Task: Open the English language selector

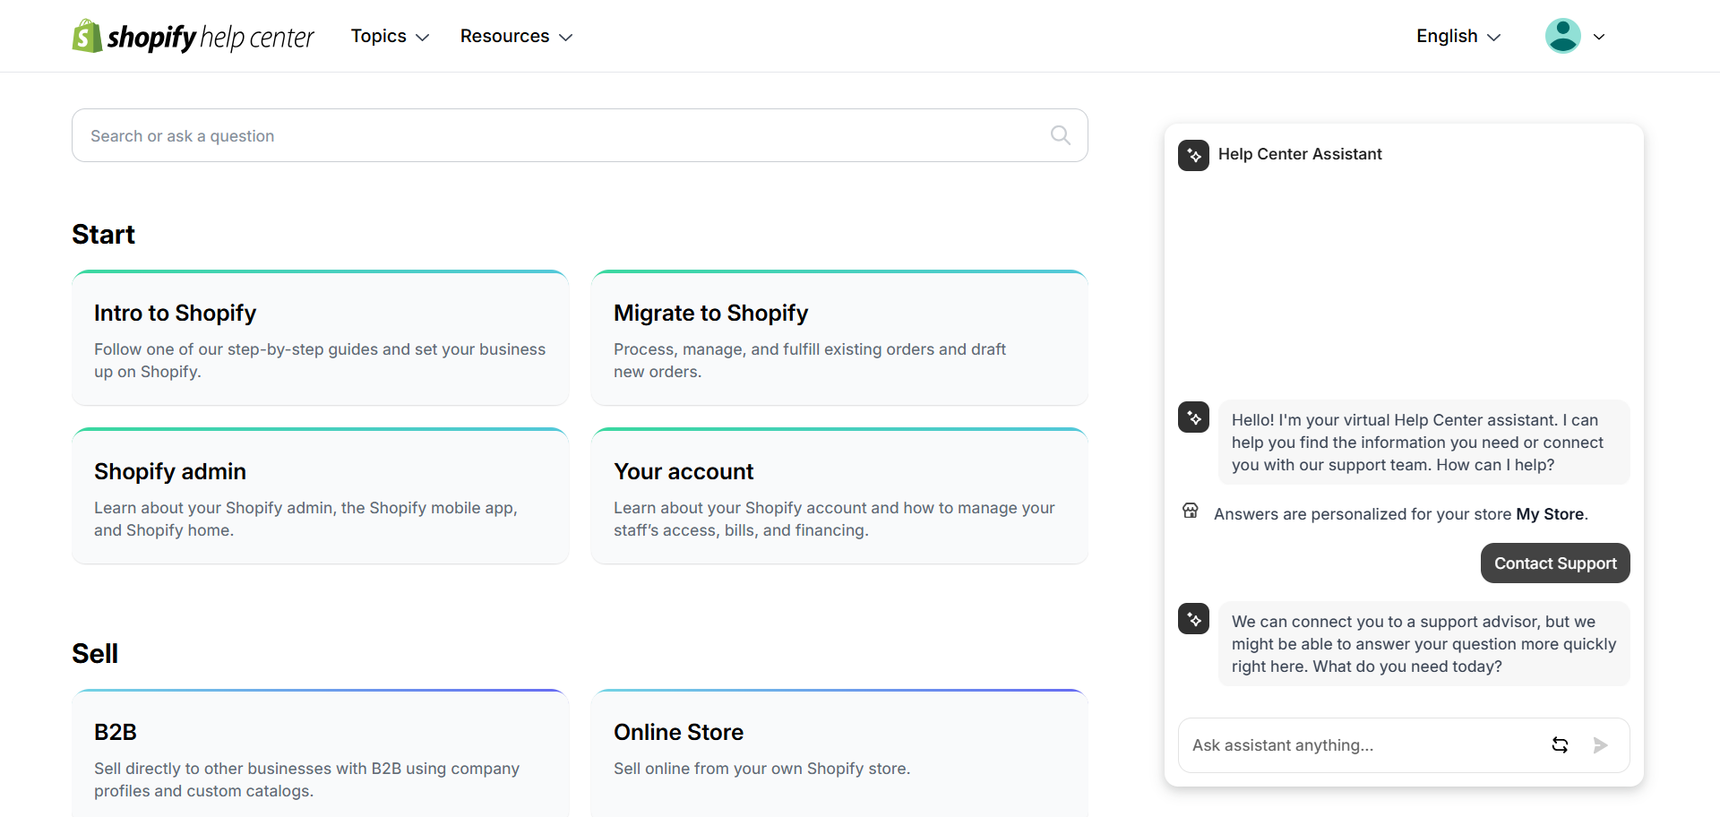Action: click(x=1457, y=37)
